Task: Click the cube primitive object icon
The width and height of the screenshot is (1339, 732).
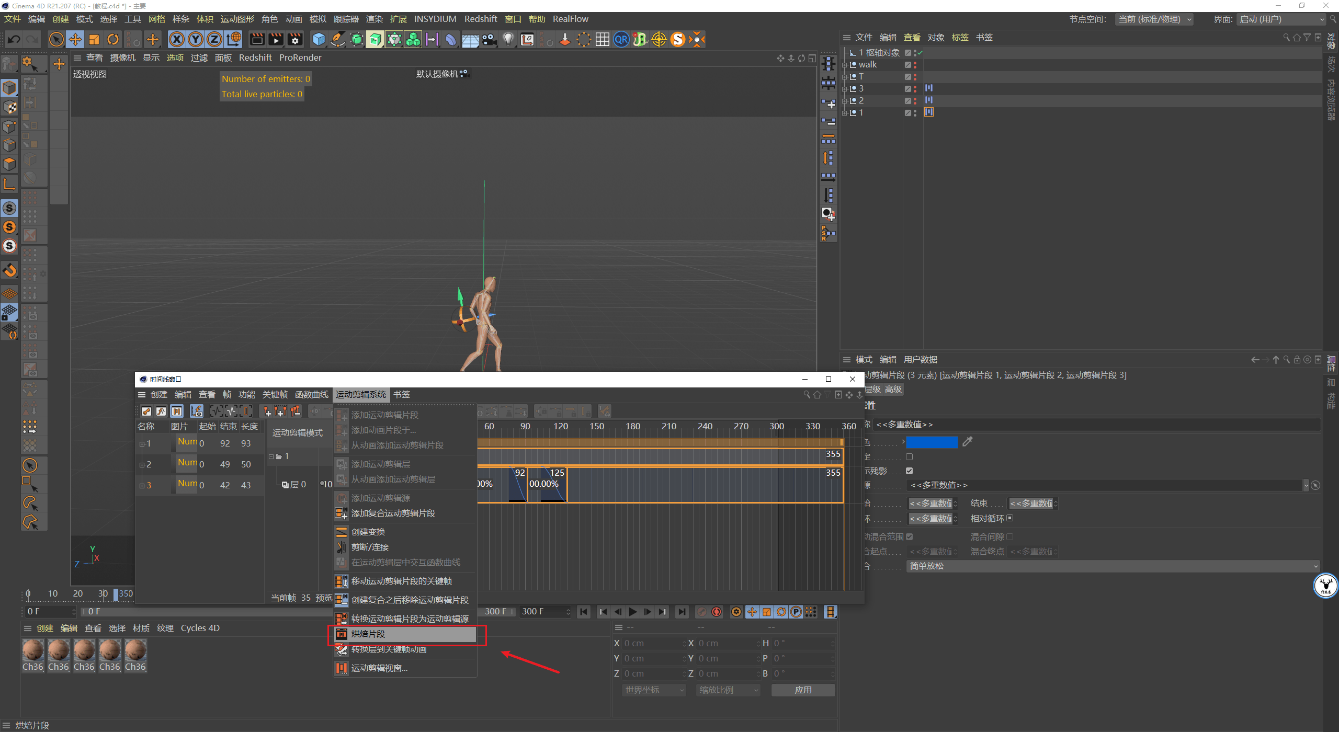Action: (x=319, y=39)
